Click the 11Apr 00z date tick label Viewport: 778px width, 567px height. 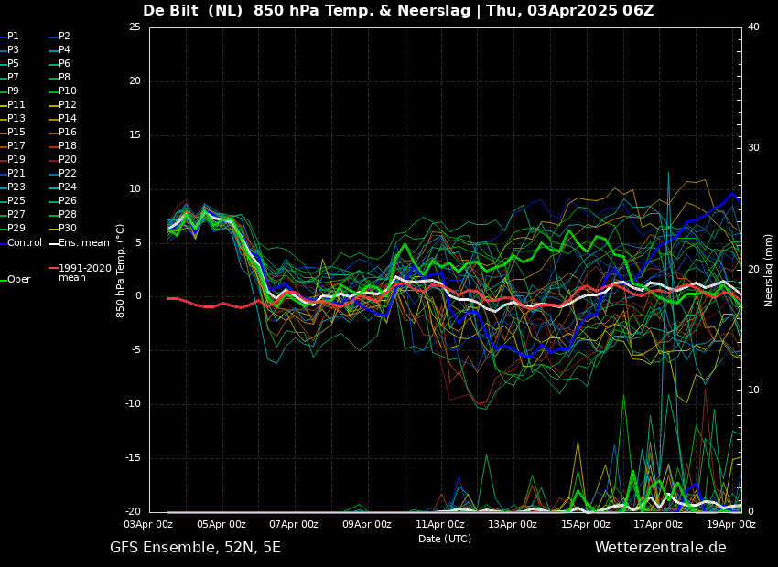pos(440,525)
